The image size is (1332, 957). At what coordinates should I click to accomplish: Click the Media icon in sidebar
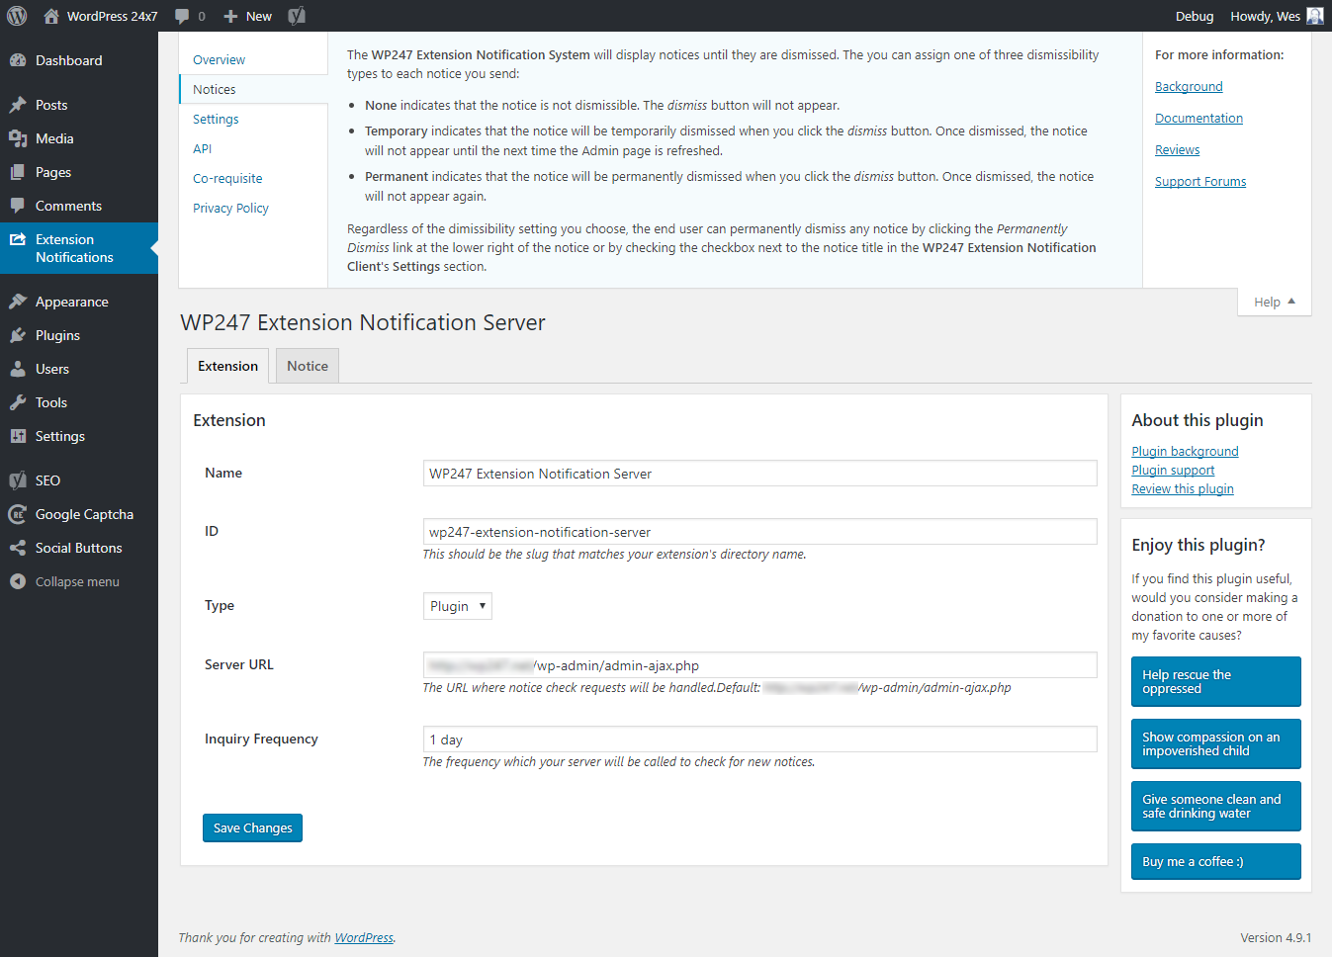(18, 138)
